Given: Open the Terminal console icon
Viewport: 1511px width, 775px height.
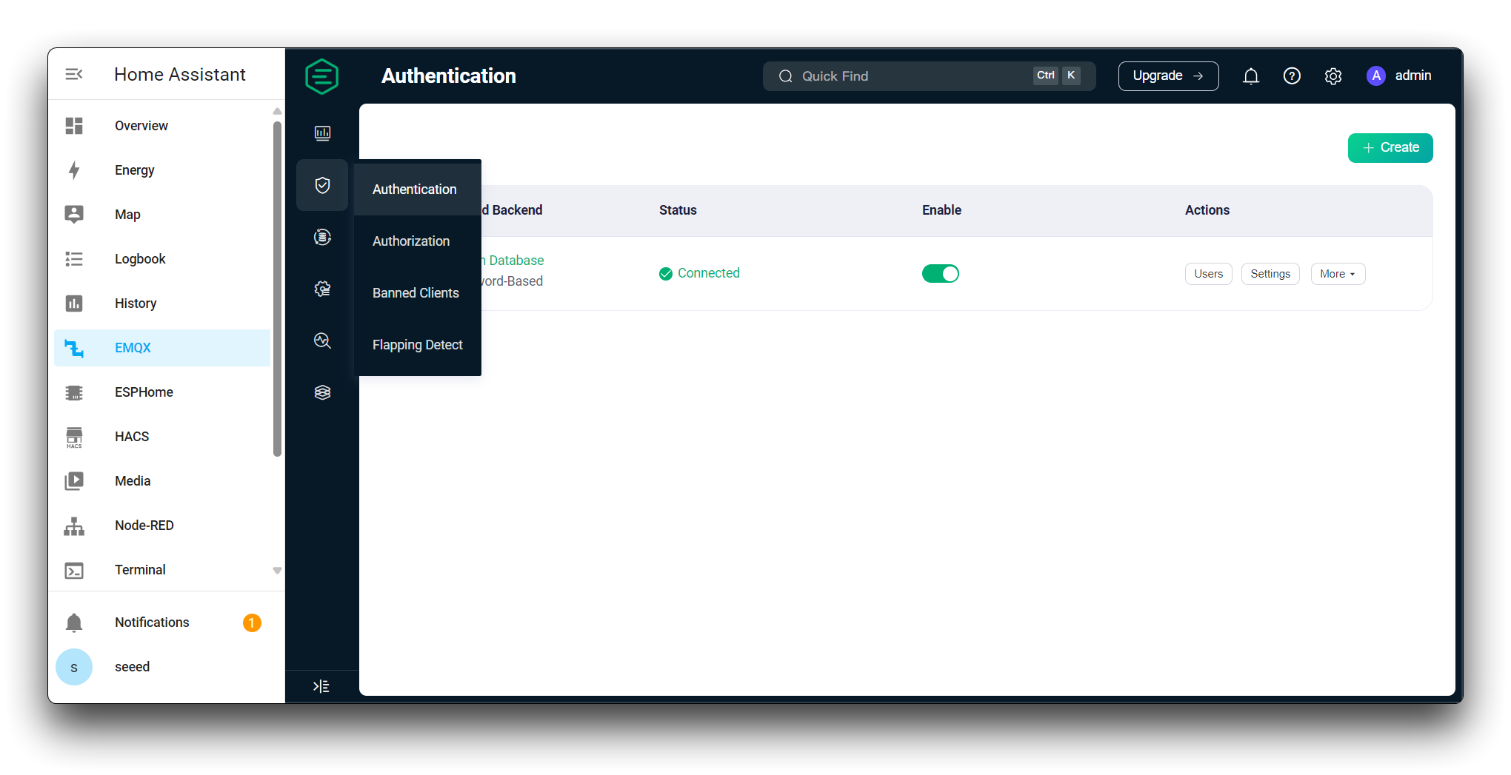Looking at the screenshot, I should point(74,571).
